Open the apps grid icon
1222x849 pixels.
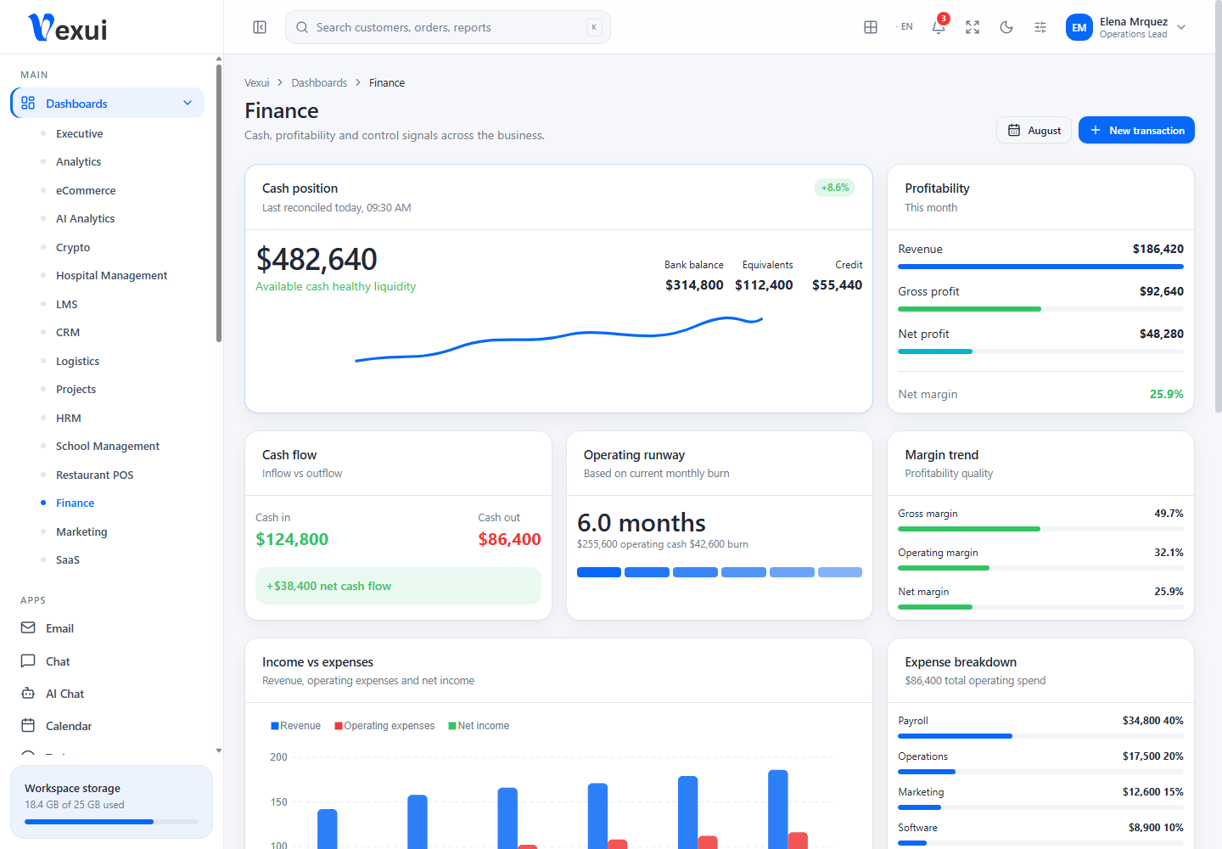pos(871,27)
